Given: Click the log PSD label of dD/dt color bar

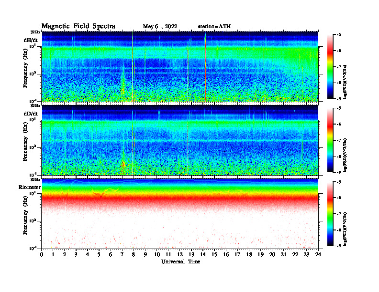Looking at the screenshot, I should point(345,155).
